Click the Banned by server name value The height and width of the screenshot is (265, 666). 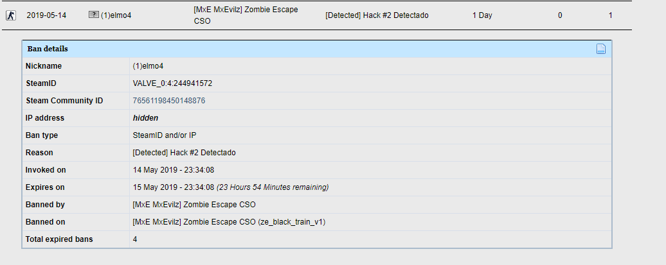194,205
